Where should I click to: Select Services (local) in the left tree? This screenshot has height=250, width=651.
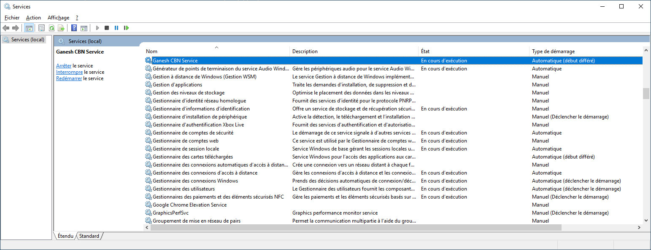(x=27, y=40)
